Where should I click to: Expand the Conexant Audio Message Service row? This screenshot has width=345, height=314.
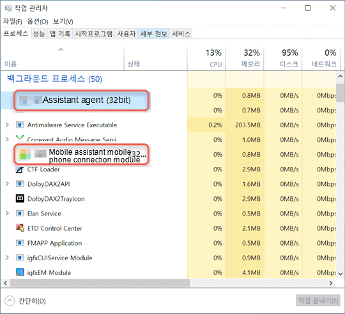click(7, 139)
